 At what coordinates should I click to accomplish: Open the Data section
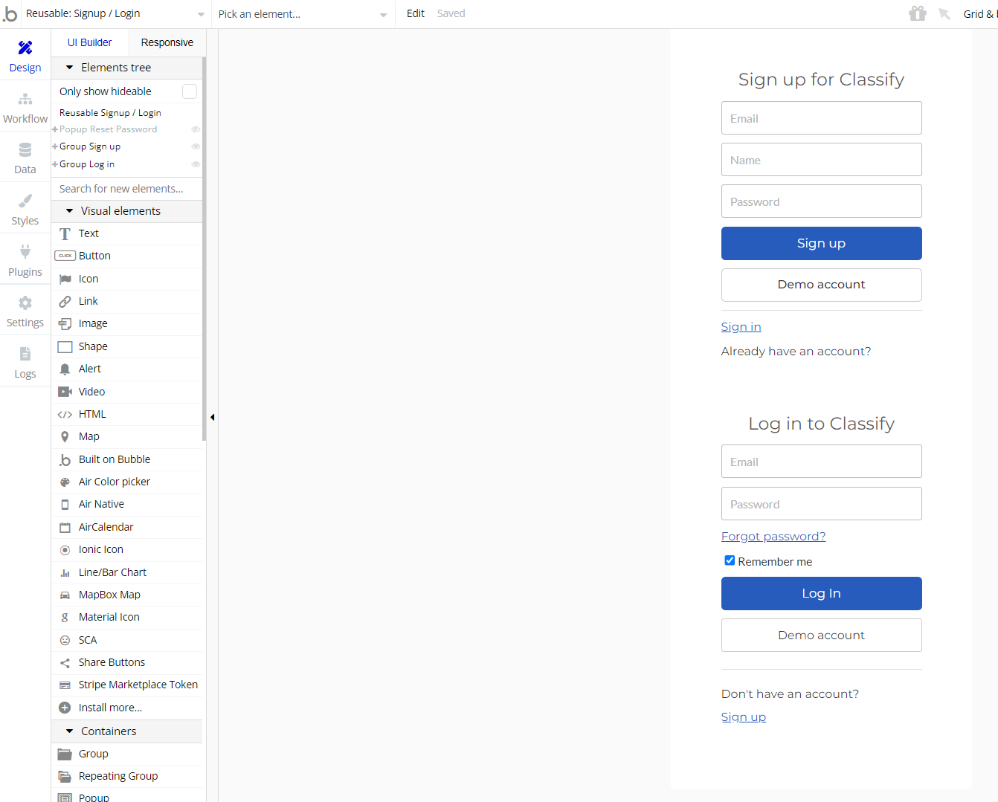pos(25,158)
